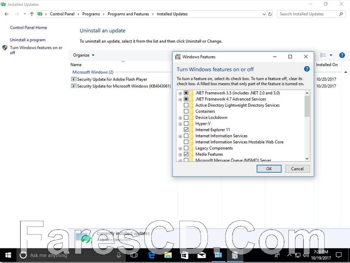Change view with the view icon

tap(323, 55)
